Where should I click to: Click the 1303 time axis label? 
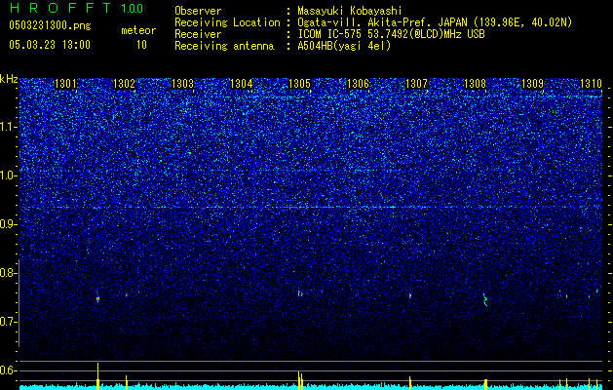[x=182, y=83]
